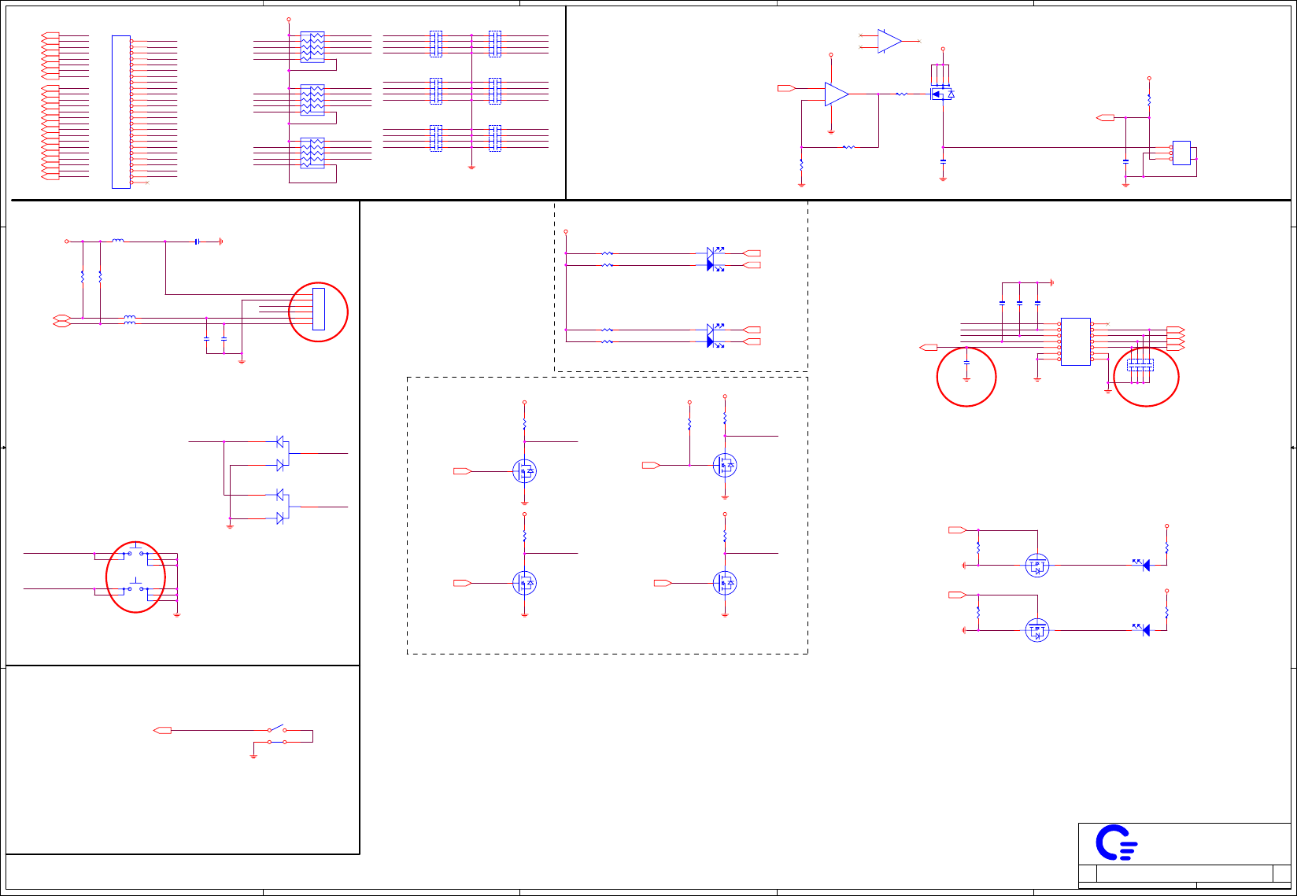
Task: Select the op-amp triangle with feedback loop
Action: point(837,94)
